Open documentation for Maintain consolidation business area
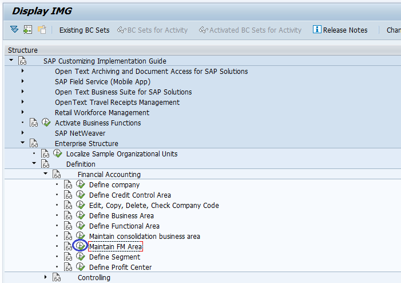 68,236
